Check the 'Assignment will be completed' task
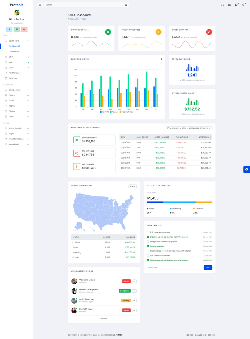The image size is (250, 339). (x=148, y=242)
